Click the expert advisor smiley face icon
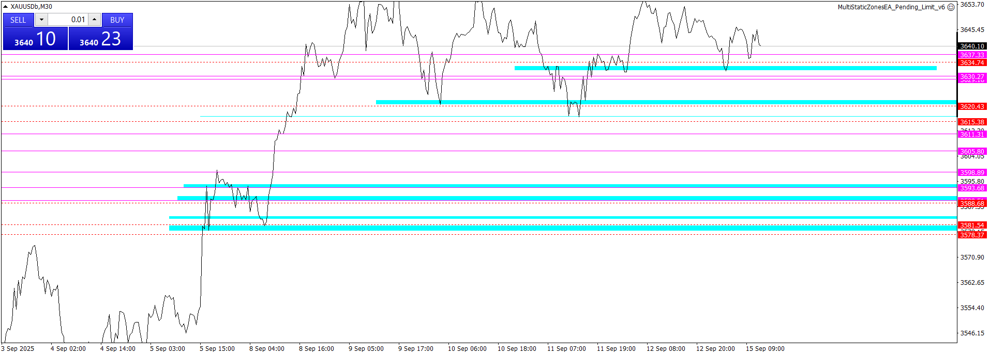This screenshot has width=990, height=355. [x=951, y=7]
